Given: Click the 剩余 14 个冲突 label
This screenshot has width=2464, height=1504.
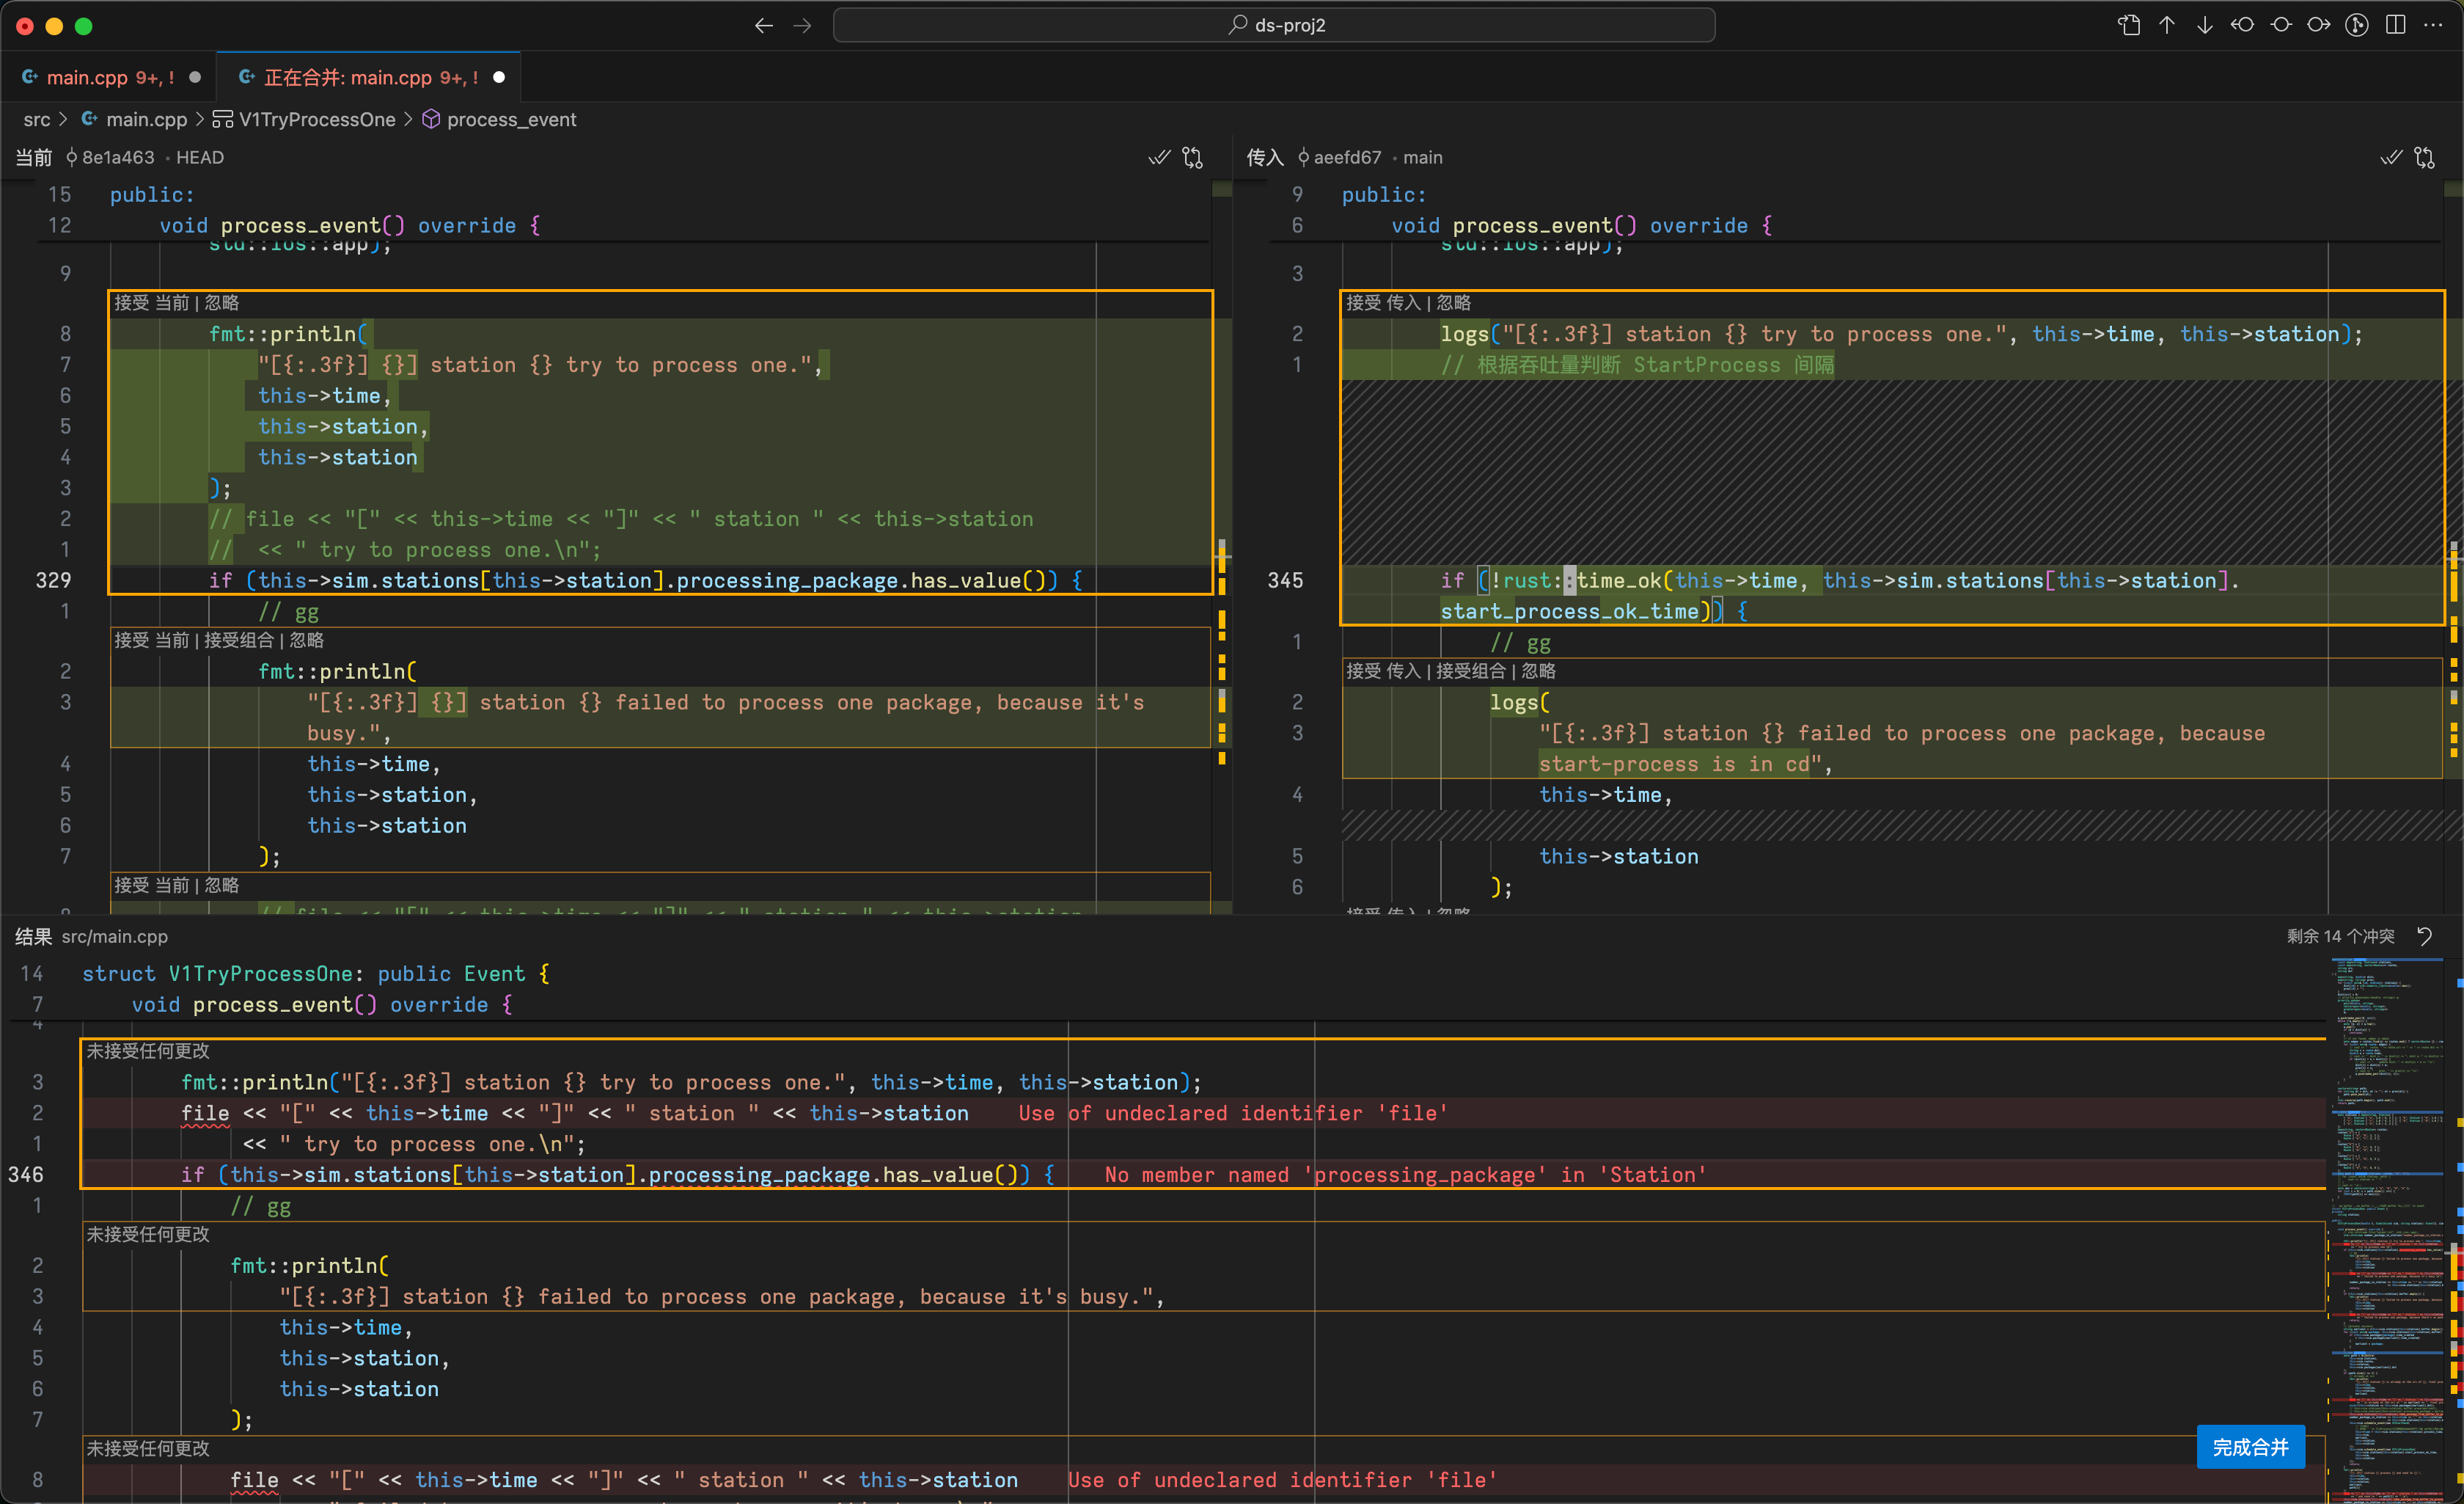Looking at the screenshot, I should point(2340,937).
